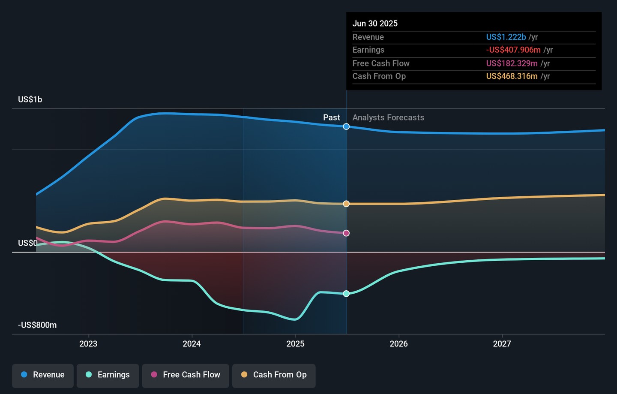Viewport: 617px width, 394px height.
Task: Click the "Past" section label
Action: [331, 117]
